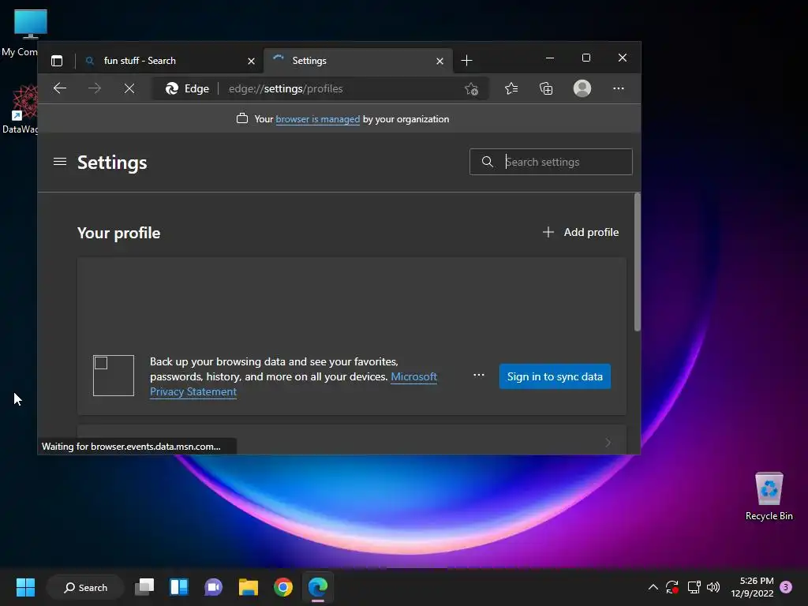This screenshot has height=606, width=808.
Task: Click the taskbar Search box
Action: pos(85,587)
